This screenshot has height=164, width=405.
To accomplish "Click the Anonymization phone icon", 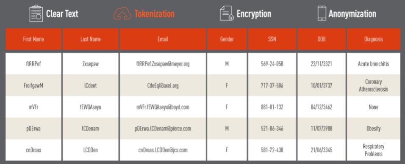I will point(322,13).
